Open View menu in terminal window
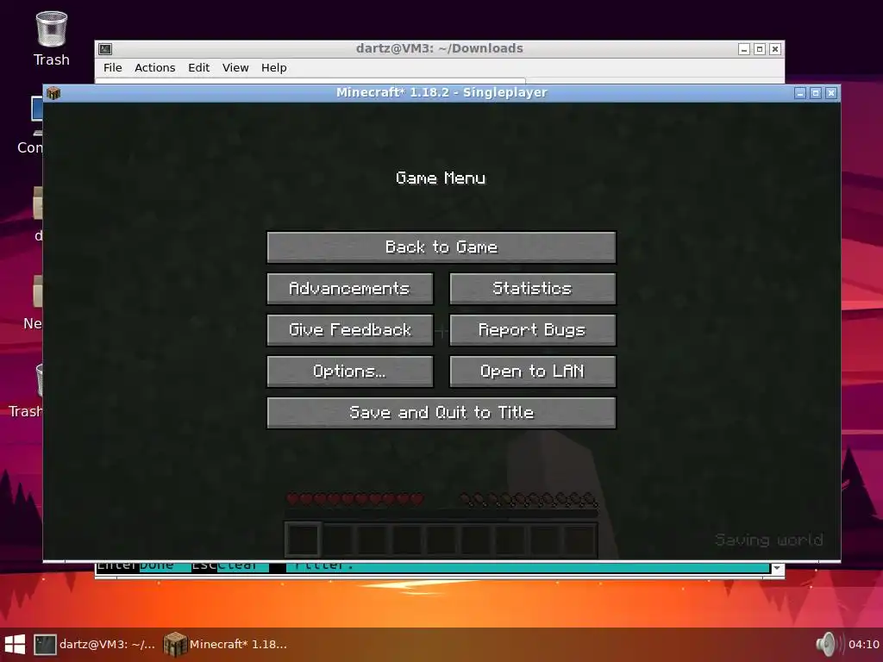Screen dimensions: 883x662 pos(235,67)
